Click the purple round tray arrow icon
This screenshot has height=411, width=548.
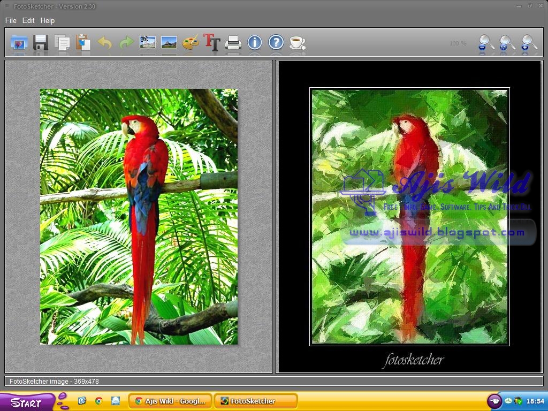tap(494, 401)
